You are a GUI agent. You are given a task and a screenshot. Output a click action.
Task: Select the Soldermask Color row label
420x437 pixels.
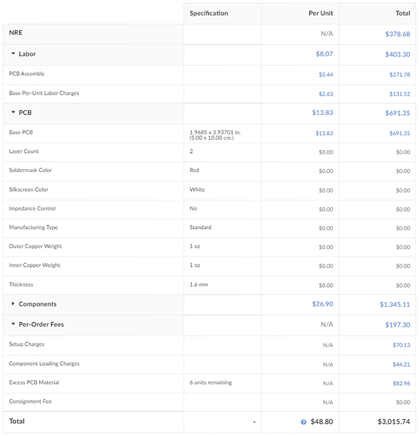(x=31, y=170)
